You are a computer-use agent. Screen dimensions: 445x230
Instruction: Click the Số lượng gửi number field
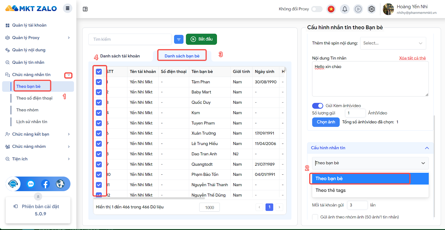[355, 113]
